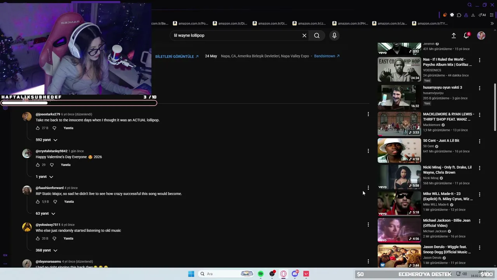The image size is (497, 280).
Task: Click the browser extensions puzzle icon
Action: [459, 15]
